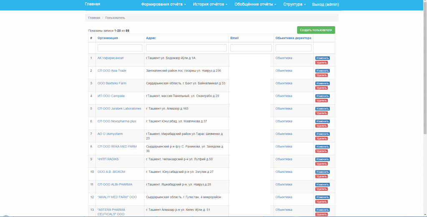This screenshot has width=427, height=217.
Task: Click Удалить for REKA MED FARM
Action: coord(322,151)
